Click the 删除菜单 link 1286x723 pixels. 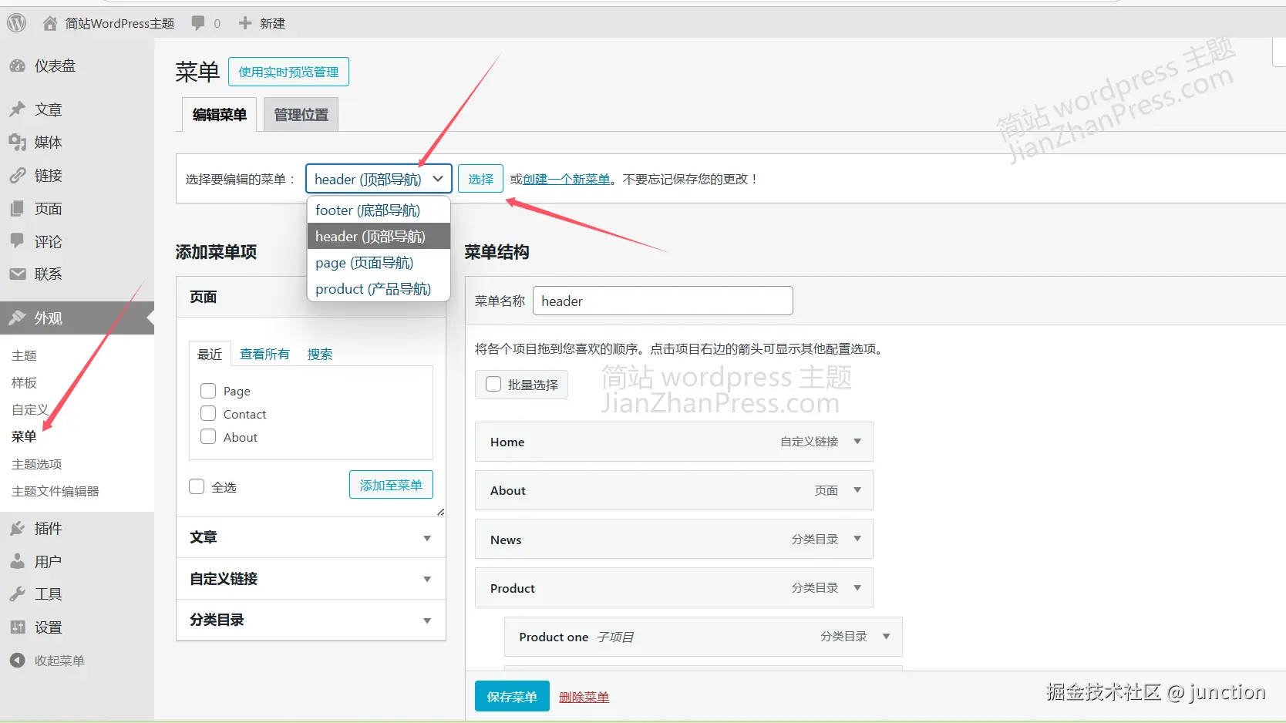(x=584, y=697)
